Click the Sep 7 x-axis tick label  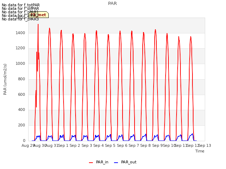point(134,145)
